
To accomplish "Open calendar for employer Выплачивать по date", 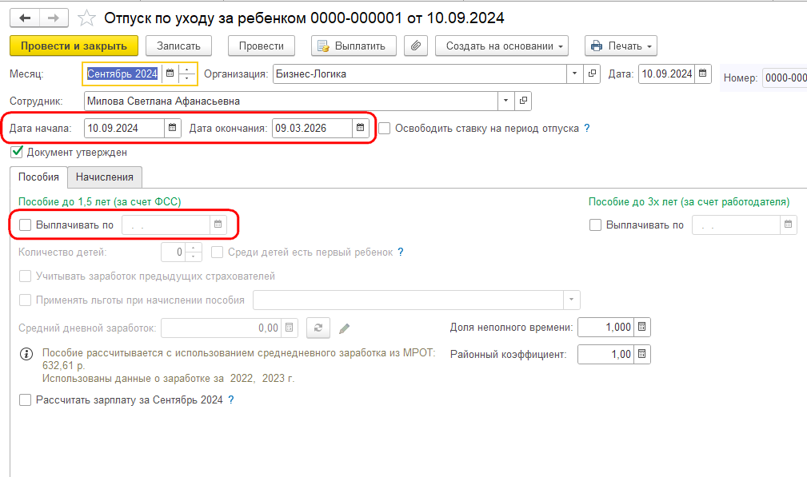I will 788,225.
